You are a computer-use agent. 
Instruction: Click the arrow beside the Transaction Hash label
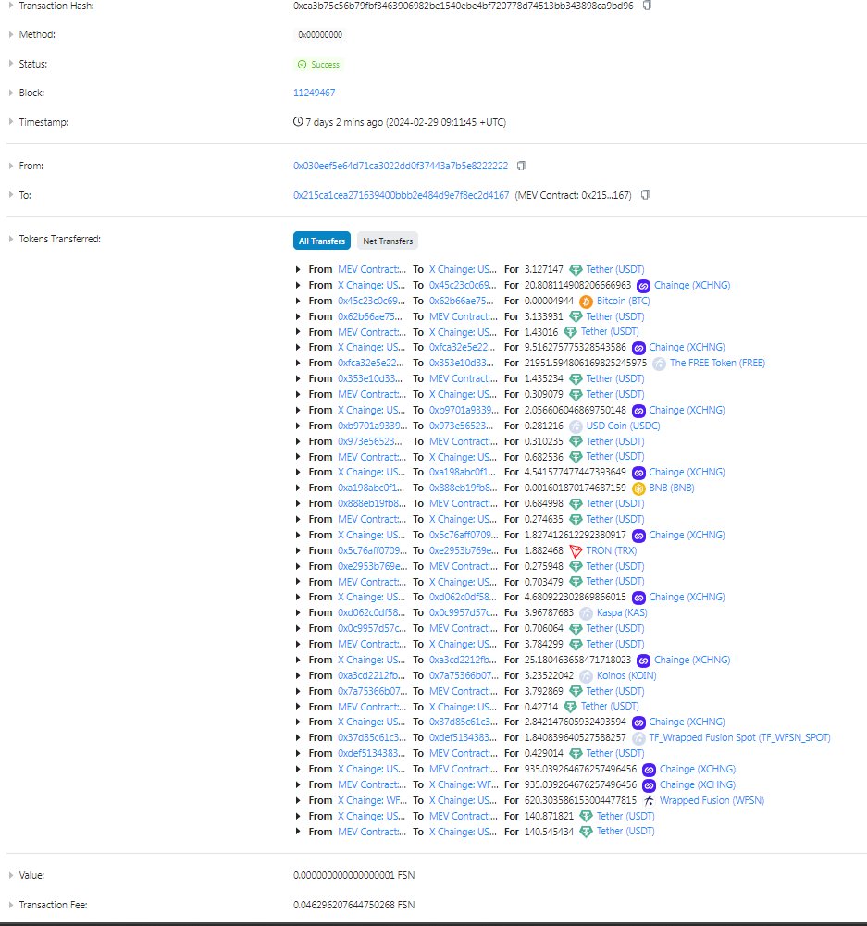[x=10, y=6]
